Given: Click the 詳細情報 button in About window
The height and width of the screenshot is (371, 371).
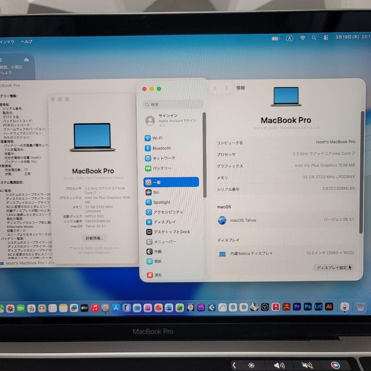Looking at the screenshot, I should click(x=94, y=238).
